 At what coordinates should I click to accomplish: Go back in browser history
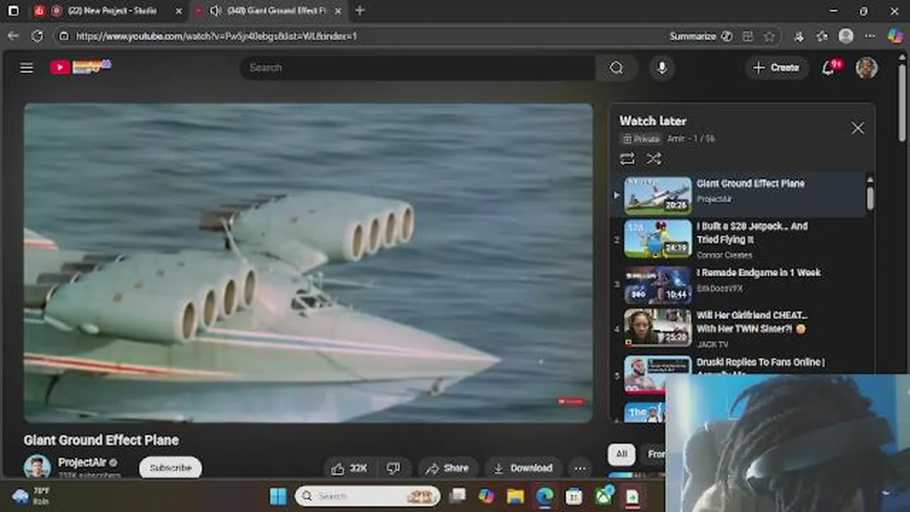[13, 36]
